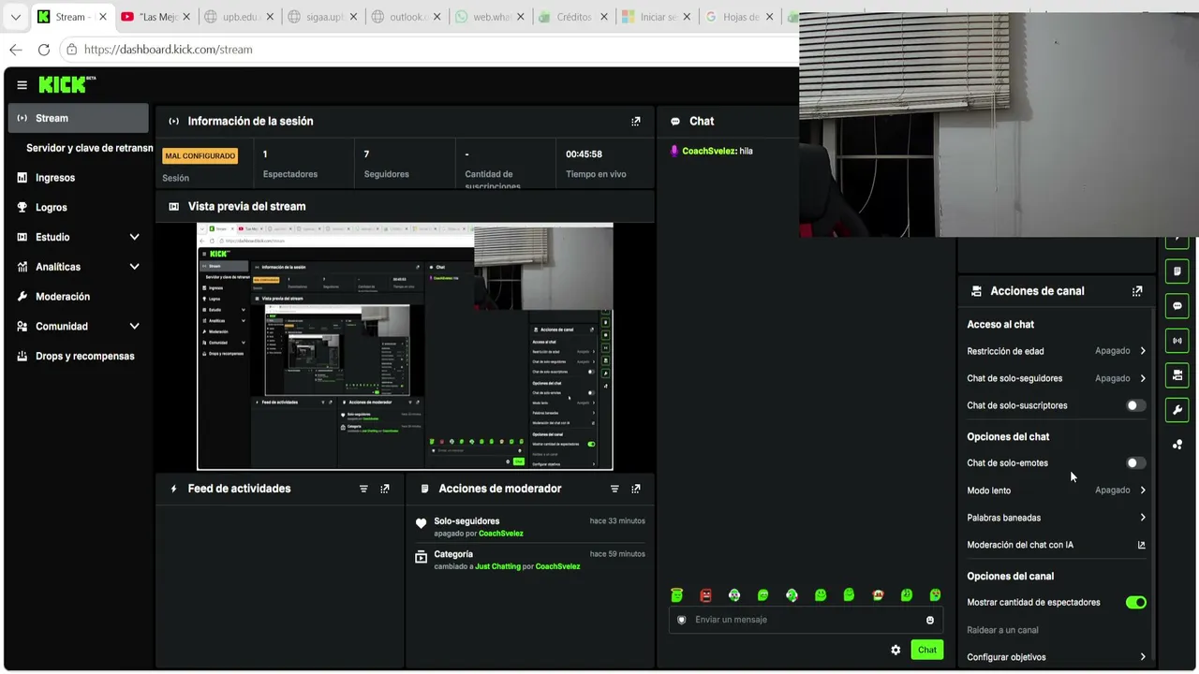This screenshot has height=674, width=1199.
Task: Filter the Feed de actividades list
Action: tap(363, 489)
